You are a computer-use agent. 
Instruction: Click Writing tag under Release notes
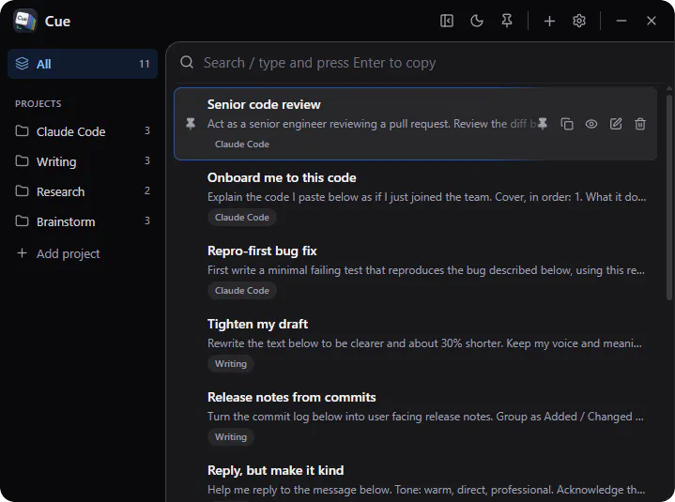pyautogui.click(x=231, y=436)
